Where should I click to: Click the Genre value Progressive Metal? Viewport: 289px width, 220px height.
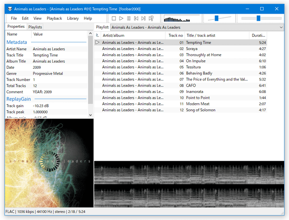pos(48,73)
